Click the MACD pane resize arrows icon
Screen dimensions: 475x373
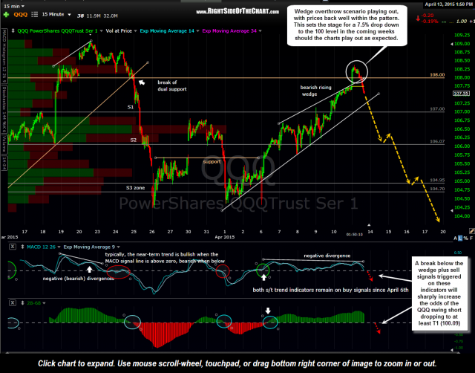(22, 247)
